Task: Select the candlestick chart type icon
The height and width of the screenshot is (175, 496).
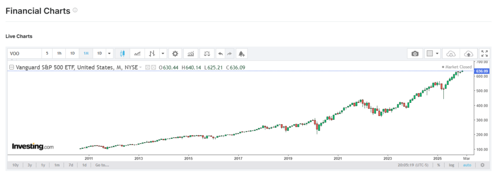Action: coord(123,53)
